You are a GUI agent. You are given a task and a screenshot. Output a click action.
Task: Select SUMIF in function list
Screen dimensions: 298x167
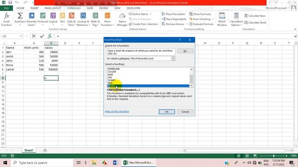[111, 80]
